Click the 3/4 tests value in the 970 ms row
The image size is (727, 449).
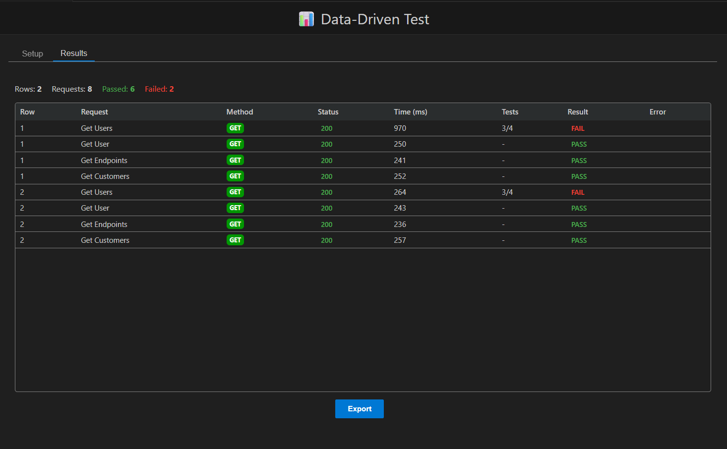(507, 128)
